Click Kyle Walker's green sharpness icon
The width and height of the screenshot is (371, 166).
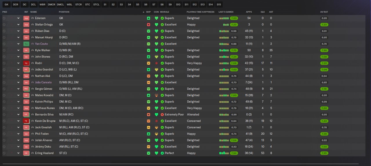pos(149,50)
